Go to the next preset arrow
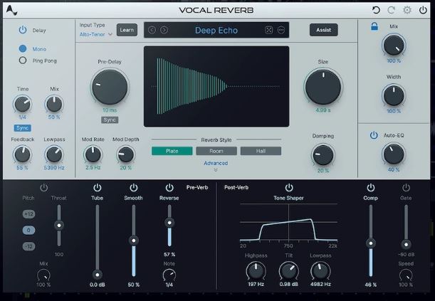 tap(164, 30)
